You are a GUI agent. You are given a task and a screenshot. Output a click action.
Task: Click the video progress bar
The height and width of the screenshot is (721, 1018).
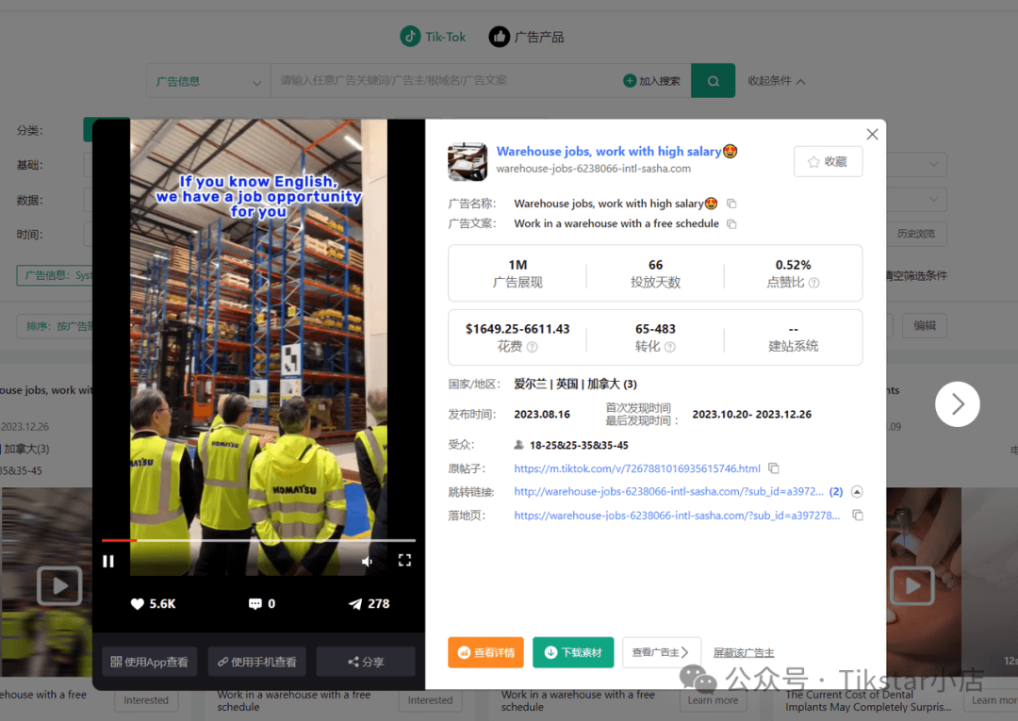(258, 540)
